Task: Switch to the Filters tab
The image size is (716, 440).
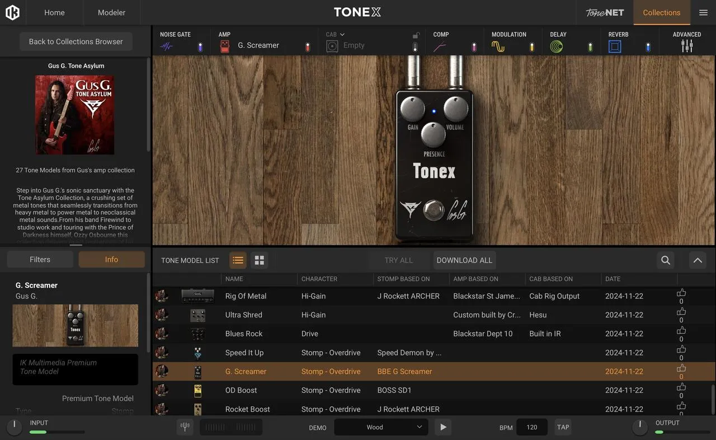Action: 40,259
